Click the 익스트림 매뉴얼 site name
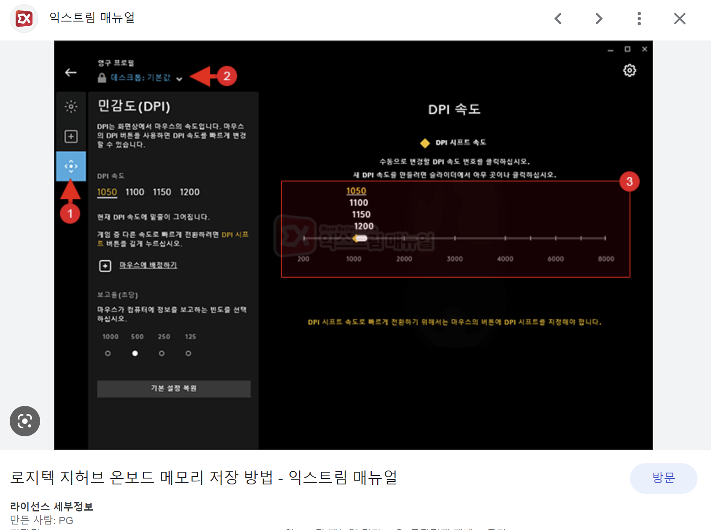This screenshot has width=711, height=530. [92, 18]
